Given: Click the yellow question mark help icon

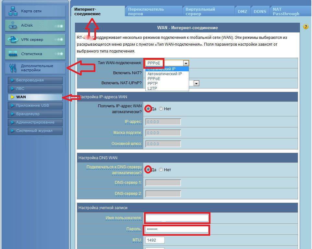Looking at the screenshot, I should click(x=306, y=27).
